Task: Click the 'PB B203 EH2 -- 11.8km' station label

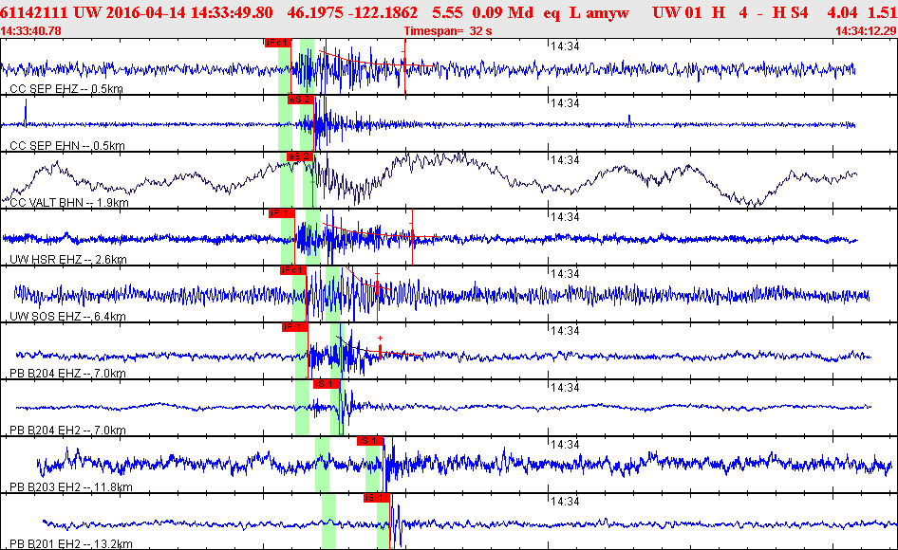Action: (x=71, y=487)
